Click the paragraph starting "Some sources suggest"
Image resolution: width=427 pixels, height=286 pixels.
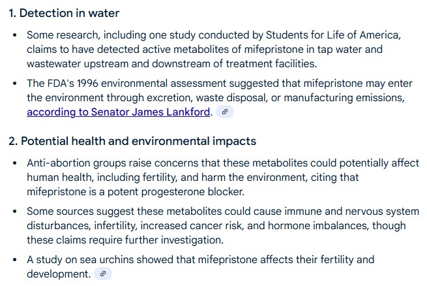(x=222, y=225)
